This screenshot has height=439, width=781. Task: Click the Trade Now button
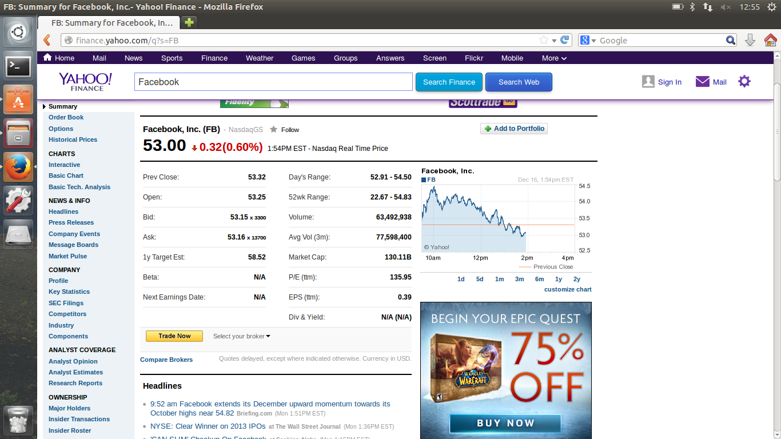tap(174, 336)
